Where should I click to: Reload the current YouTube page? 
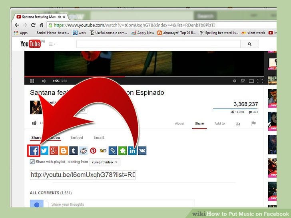click(x=33, y=25)
